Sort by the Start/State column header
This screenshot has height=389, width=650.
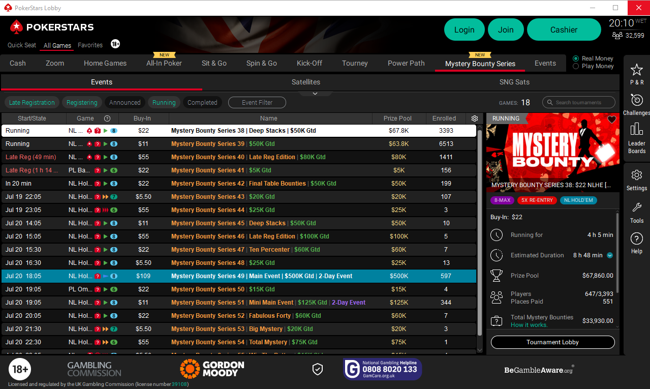32,118
